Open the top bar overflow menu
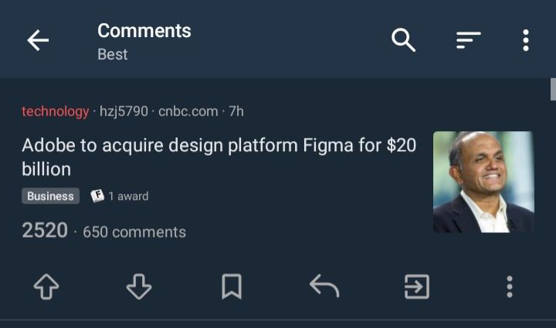Screen dimensions: 556x328 [x=525, y=40]
